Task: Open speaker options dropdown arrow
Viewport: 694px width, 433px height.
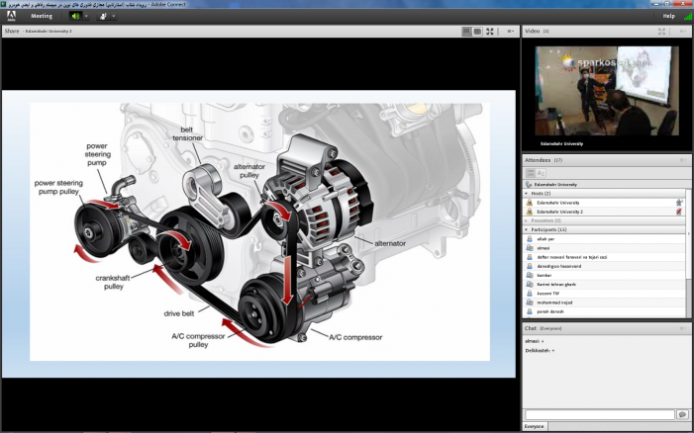Action: point(86,16)
